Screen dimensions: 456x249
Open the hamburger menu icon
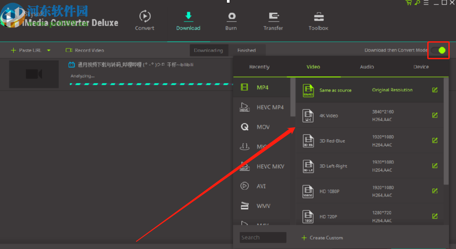(x=426, y=3)
